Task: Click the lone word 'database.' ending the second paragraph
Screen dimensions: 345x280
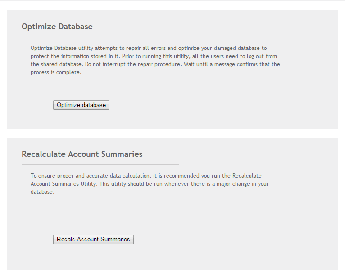Action: pos(42,192)
